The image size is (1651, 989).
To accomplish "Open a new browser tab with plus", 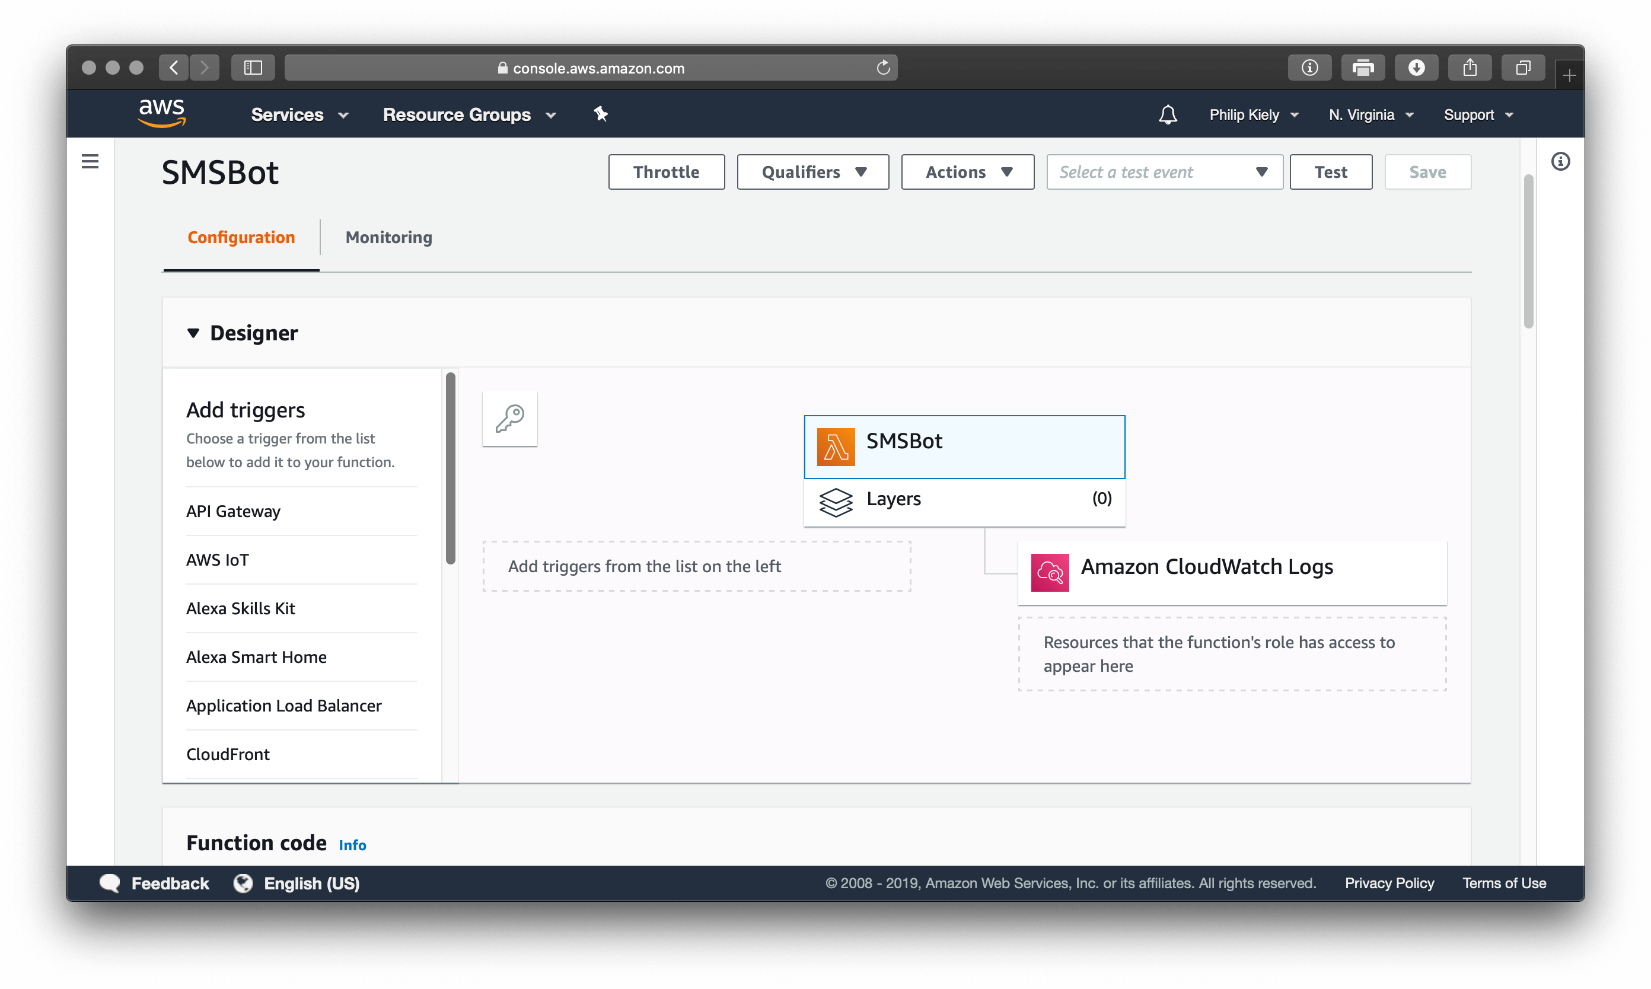I will click(1569, 75).
